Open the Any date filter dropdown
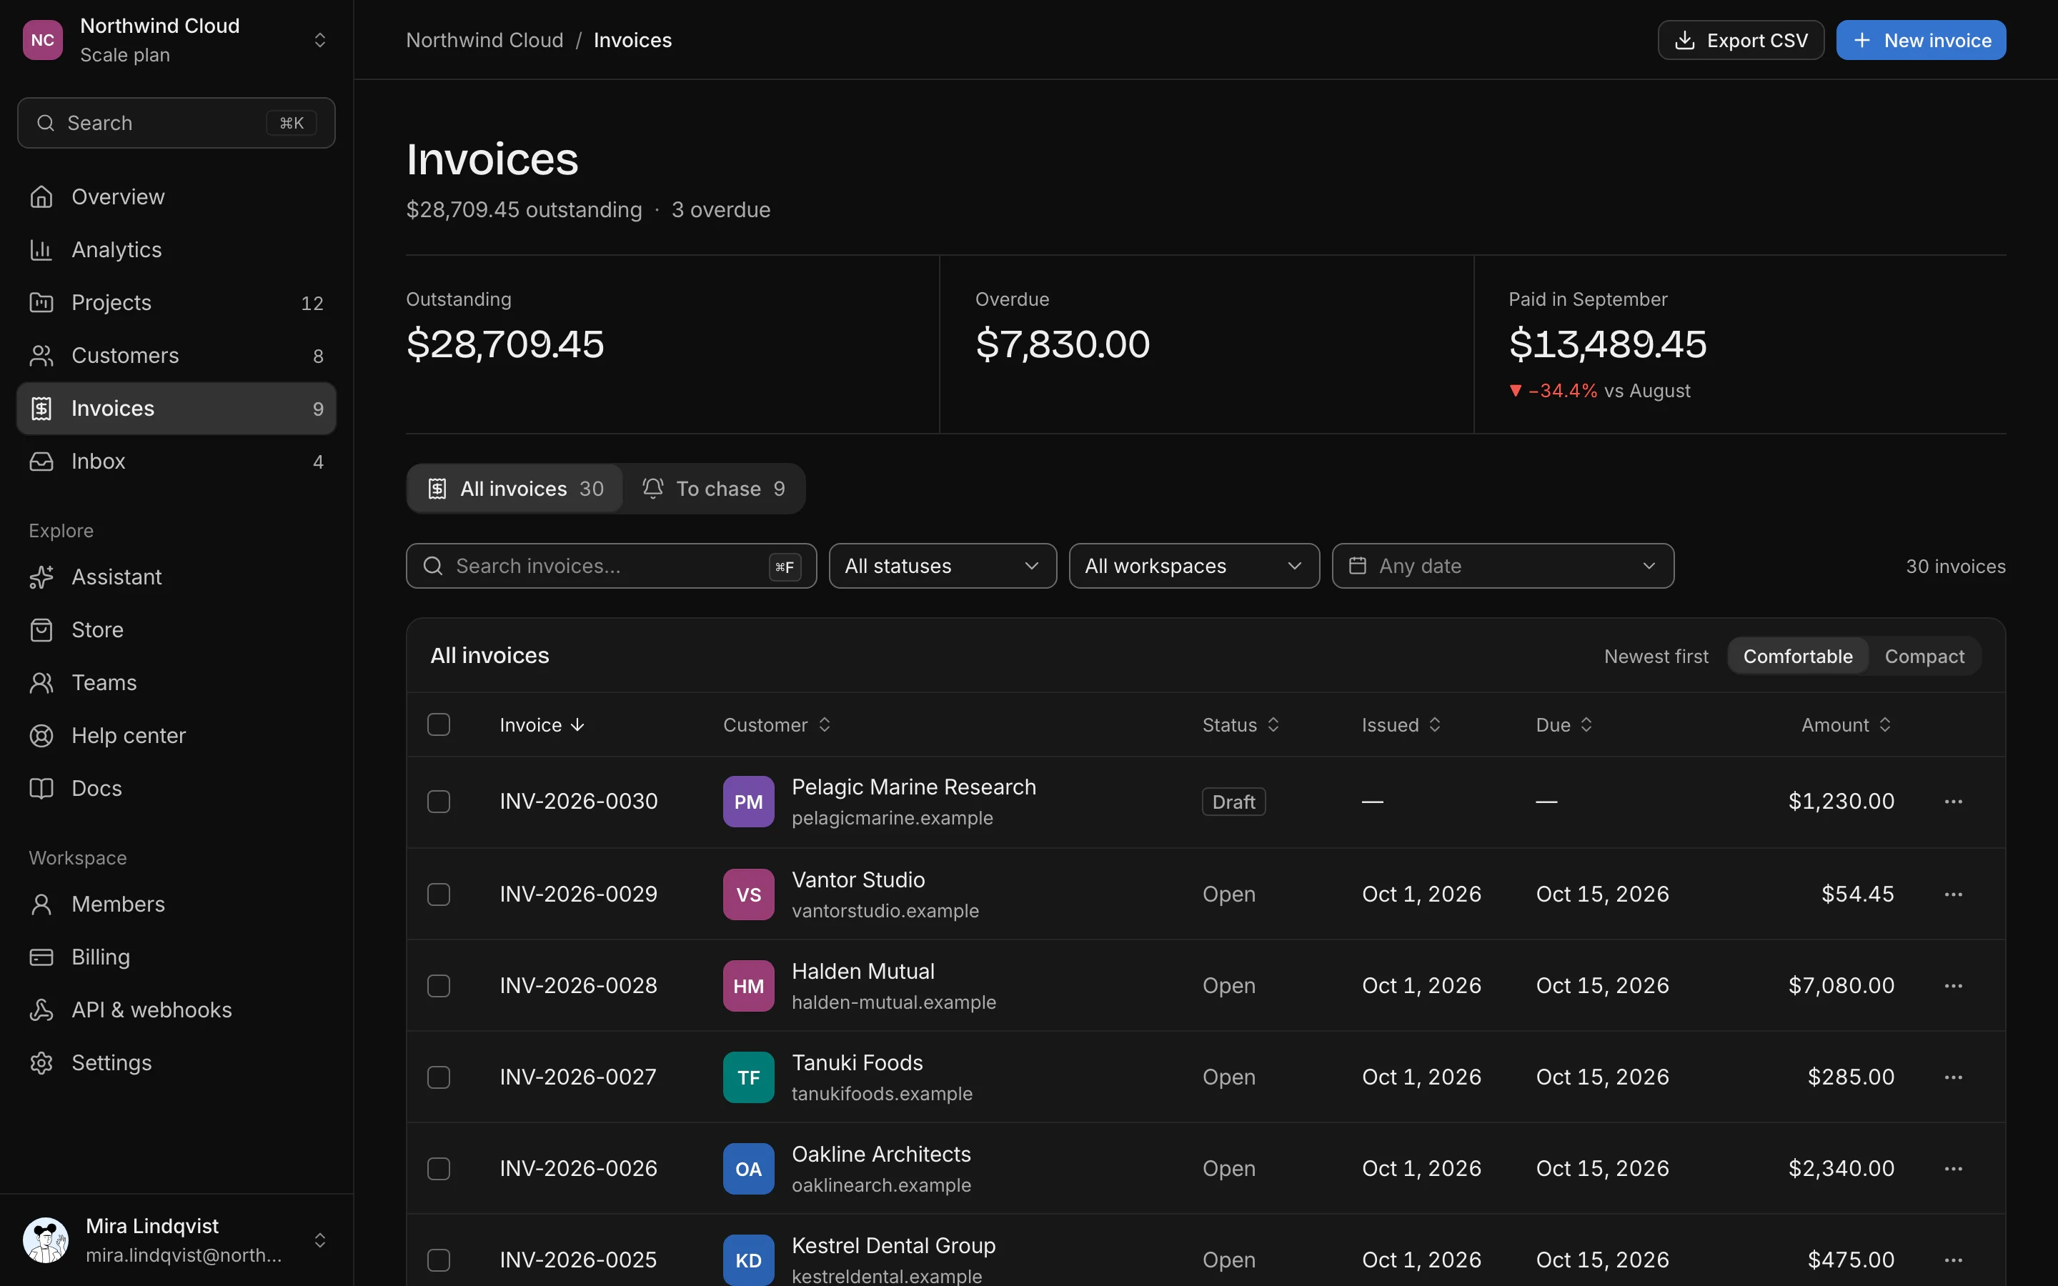Image resolution: width=2058 pixels, height=1286 pixels. coord(1503,566)
